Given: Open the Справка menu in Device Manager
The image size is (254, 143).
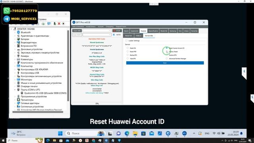Looking at the screenshot, I should [42, 19].
